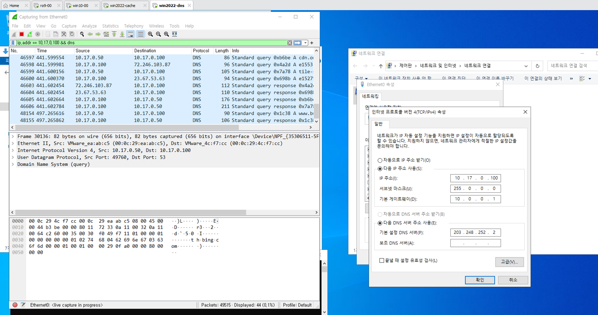Click 네트워크 및 인터넷 breadcrumb
The width and height of the screenshot is (598, 315).
[x=438, y=66]
